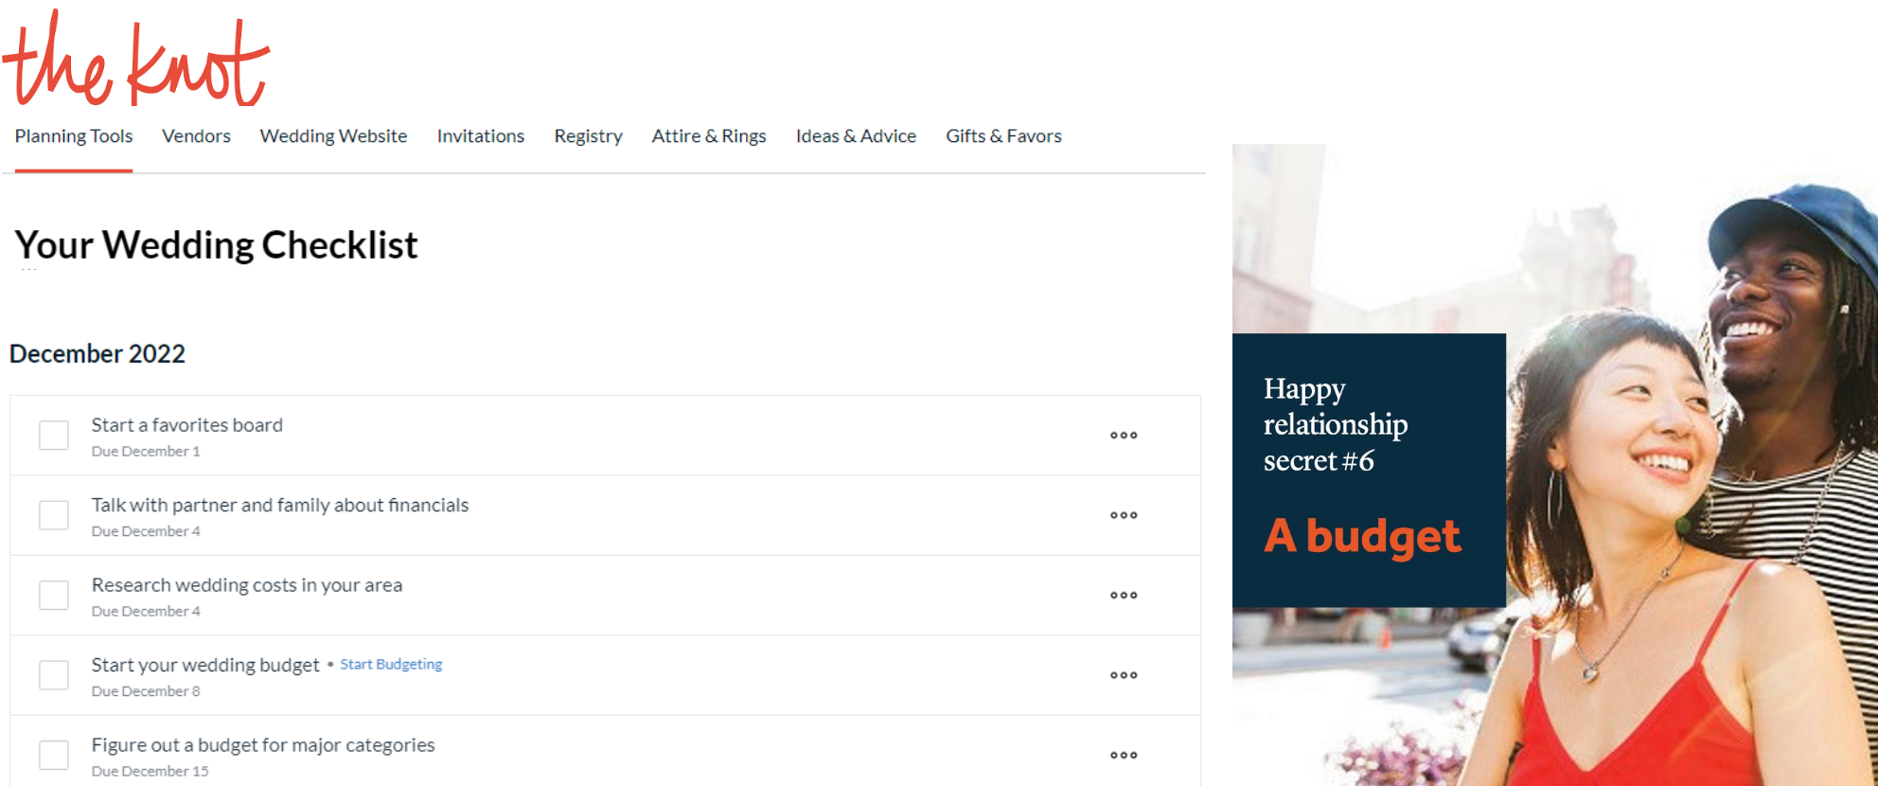This screenshot has height=786, width=1878.
Task: Open options menu for Talk with partner task
Action: pos(1124,515)
